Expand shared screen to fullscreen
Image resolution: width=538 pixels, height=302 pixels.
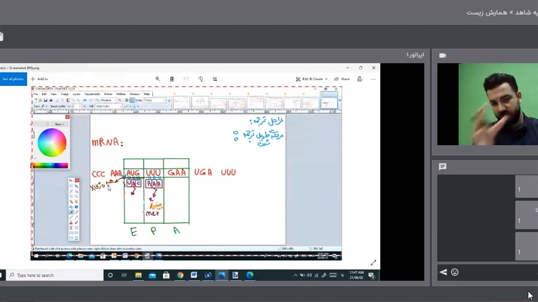373,263
